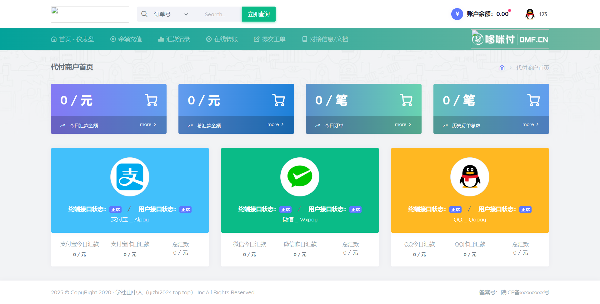Click the yellow ¥ balance icon

pos(457,14)
